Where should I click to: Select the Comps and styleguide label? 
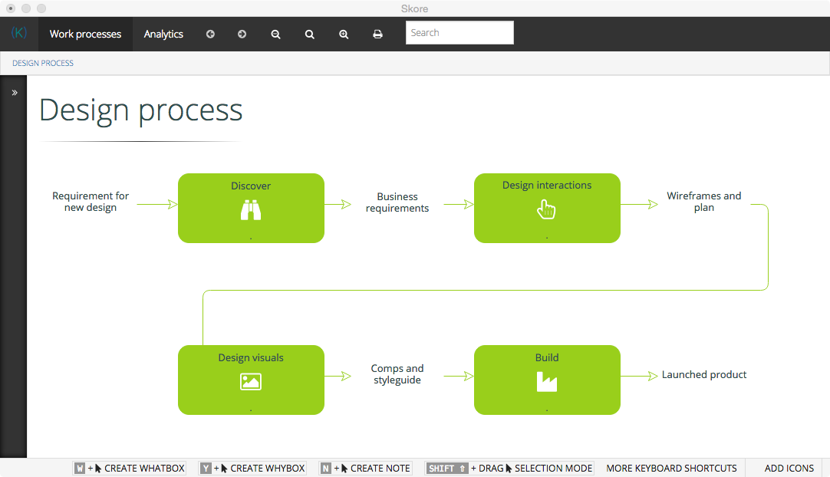pos(397,374)
